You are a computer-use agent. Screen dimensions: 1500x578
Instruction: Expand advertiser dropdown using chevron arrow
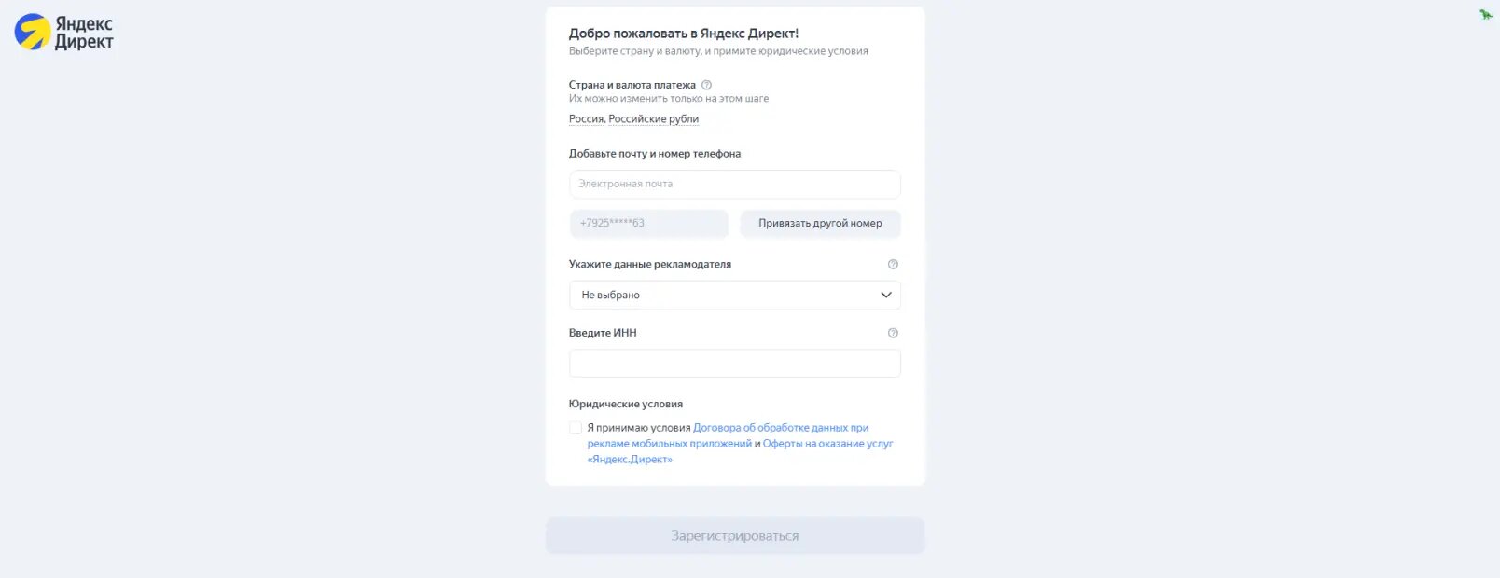click(x=885, y=296)
